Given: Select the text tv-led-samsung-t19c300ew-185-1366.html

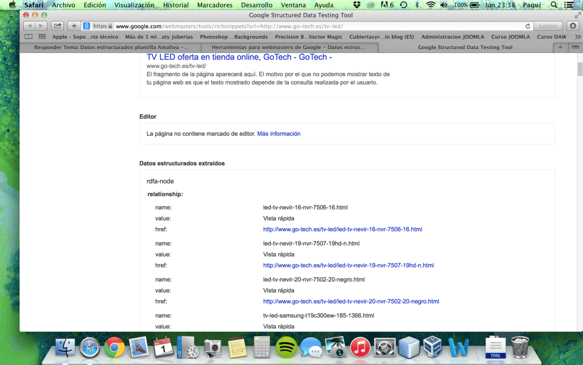Looking at the screenshot, I should point(319,316).
